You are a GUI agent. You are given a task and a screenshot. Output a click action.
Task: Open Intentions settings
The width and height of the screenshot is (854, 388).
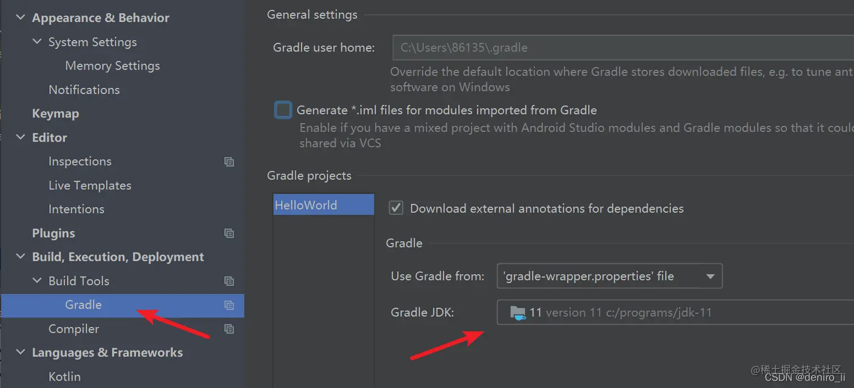(76, 209)
